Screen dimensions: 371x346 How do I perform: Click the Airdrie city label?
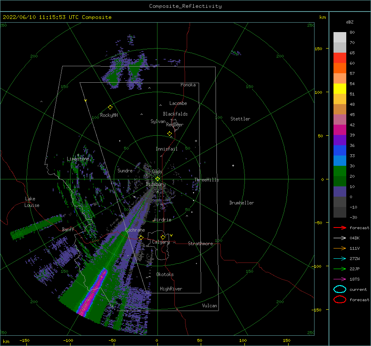pos(162,220)
